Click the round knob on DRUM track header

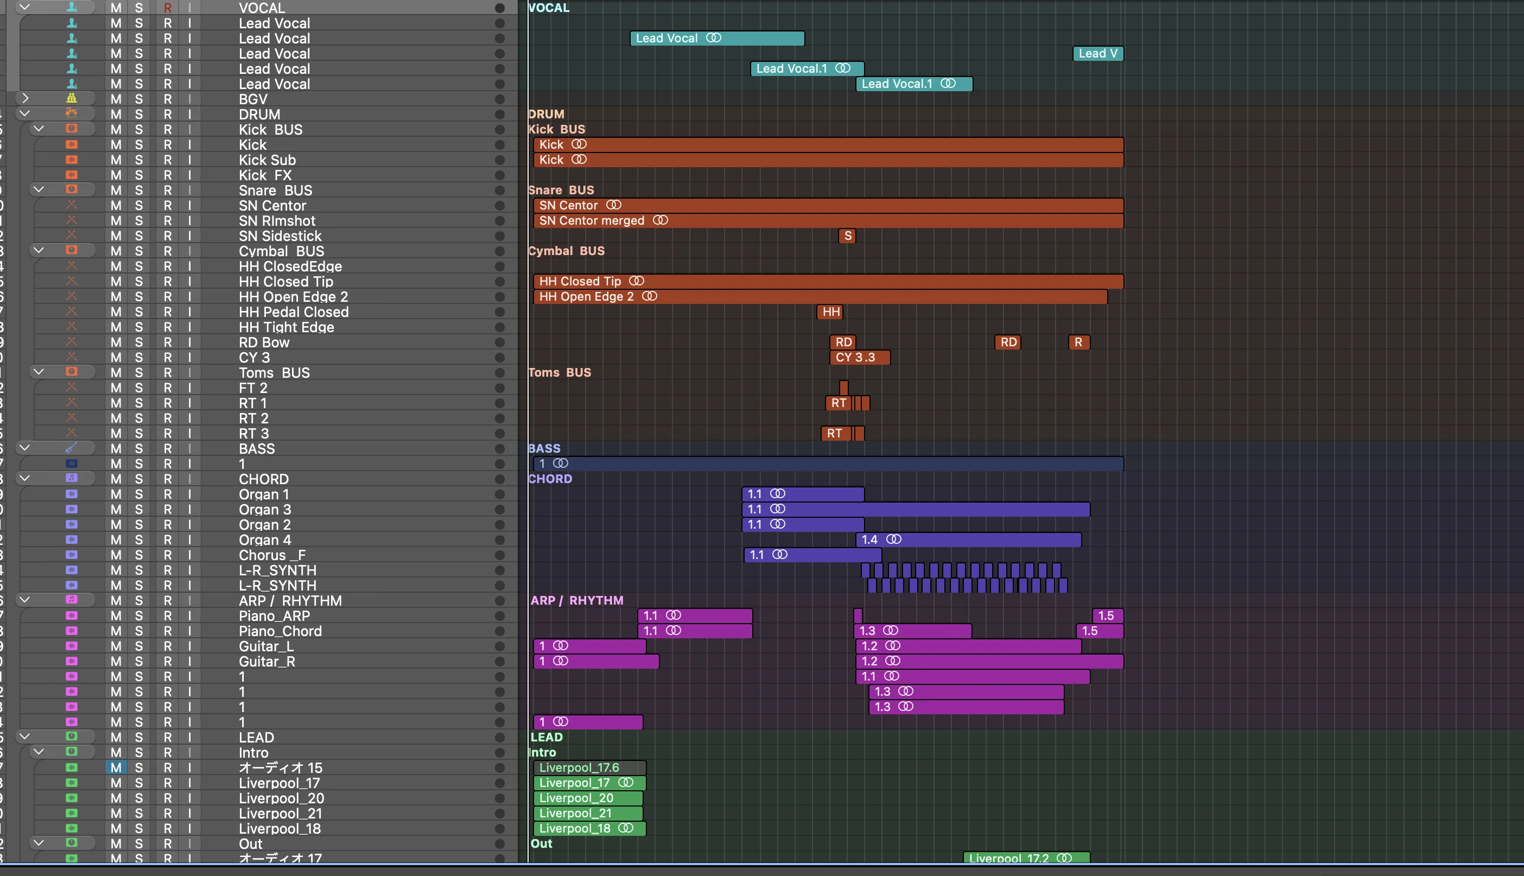(x=499, y=115)
